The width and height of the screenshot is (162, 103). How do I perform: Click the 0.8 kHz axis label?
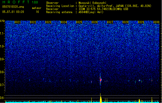pos(2,72)
